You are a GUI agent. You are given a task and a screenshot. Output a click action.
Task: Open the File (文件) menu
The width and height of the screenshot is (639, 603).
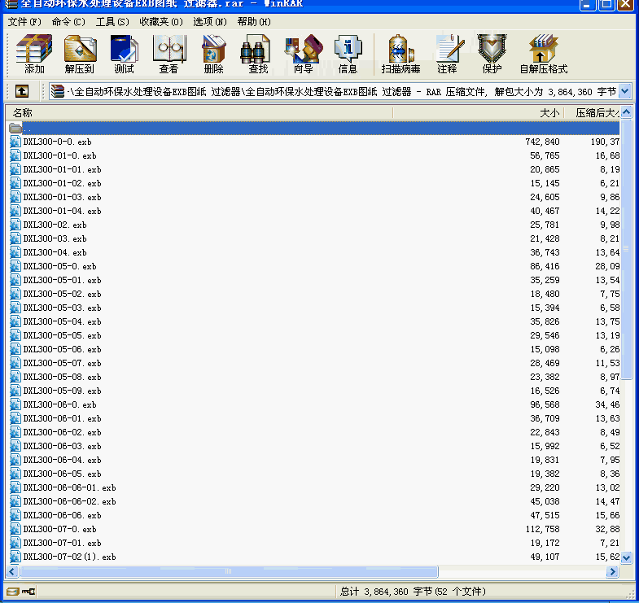pyautogui.click(x=24, y=22)
